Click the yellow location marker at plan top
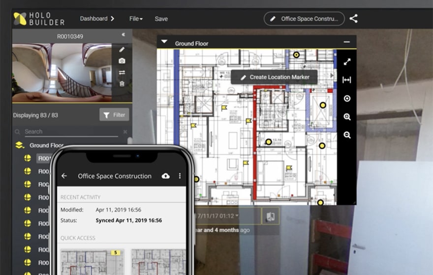433x275 pixels. tap(296, 55)
